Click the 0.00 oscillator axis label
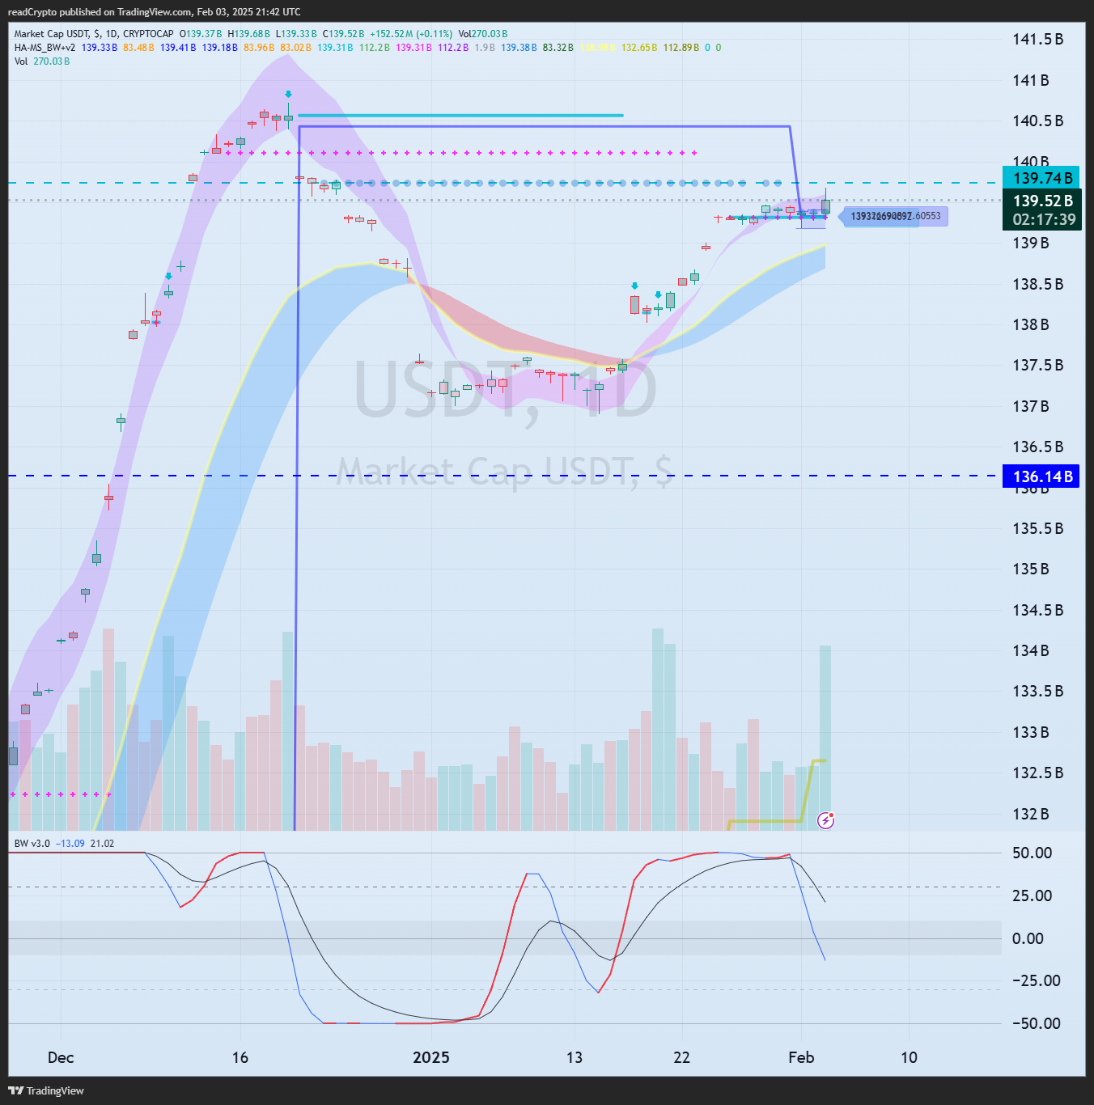Viewport: 1094px width, 1105px height. click(1028, 938)
